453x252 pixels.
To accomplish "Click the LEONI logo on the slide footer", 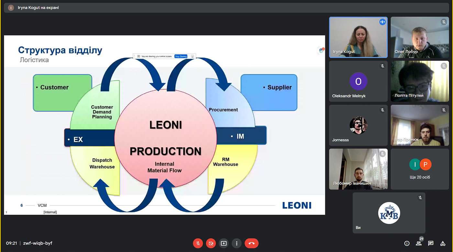I will coord(297,205).
